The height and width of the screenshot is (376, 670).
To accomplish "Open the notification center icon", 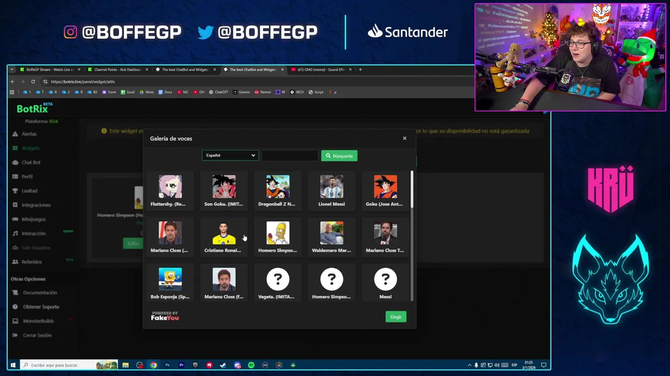I will coord(544,365).
